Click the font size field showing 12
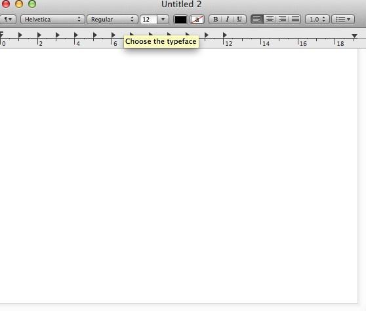366x311 pixels. coord(148,20)
